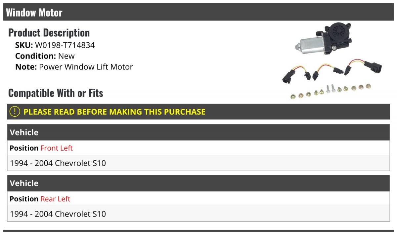Open the PLEASE READ BEFORE MAKING THIS PURCHASE notice
The image size is (397, 235).
click(114, 112)
